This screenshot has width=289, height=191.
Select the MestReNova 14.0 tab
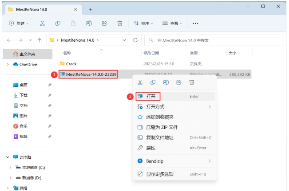[x=44, y=10]
